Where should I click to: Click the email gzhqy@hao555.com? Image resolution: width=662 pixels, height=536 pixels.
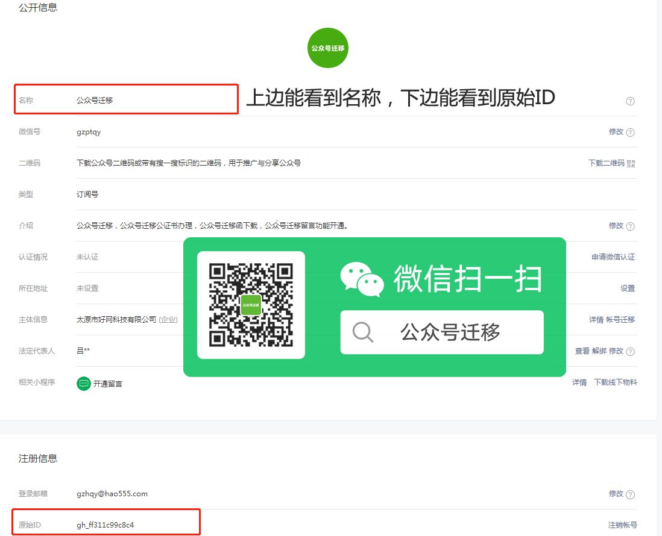click(x=112, y=494)
